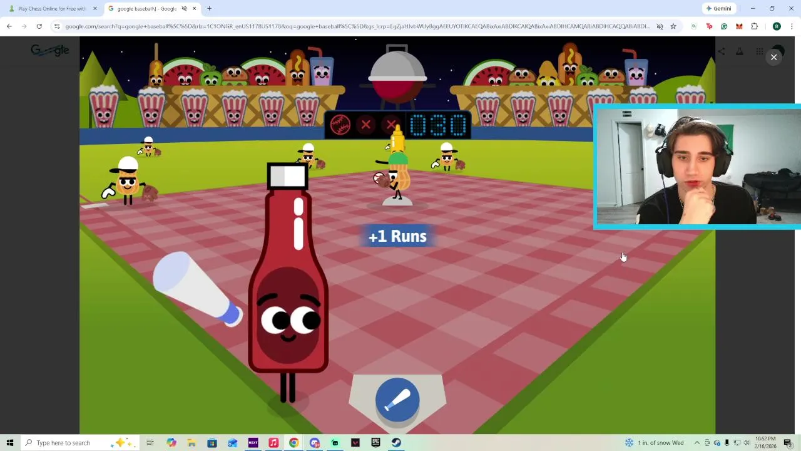Click the baseball icon on the scoreboard
The width and height of the screenshot is (801, 451).
340,125
